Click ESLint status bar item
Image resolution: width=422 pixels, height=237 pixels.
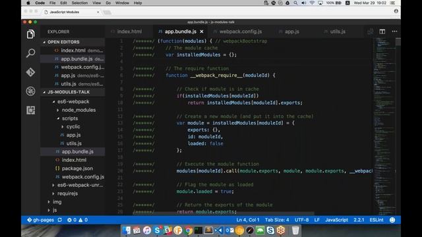(377, 220)
